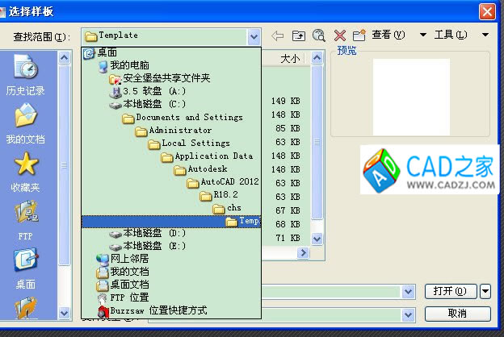Viewport: 504px width, 337px height.
Task: Click the 大小 (Size) column header
Action: point(290,59)
